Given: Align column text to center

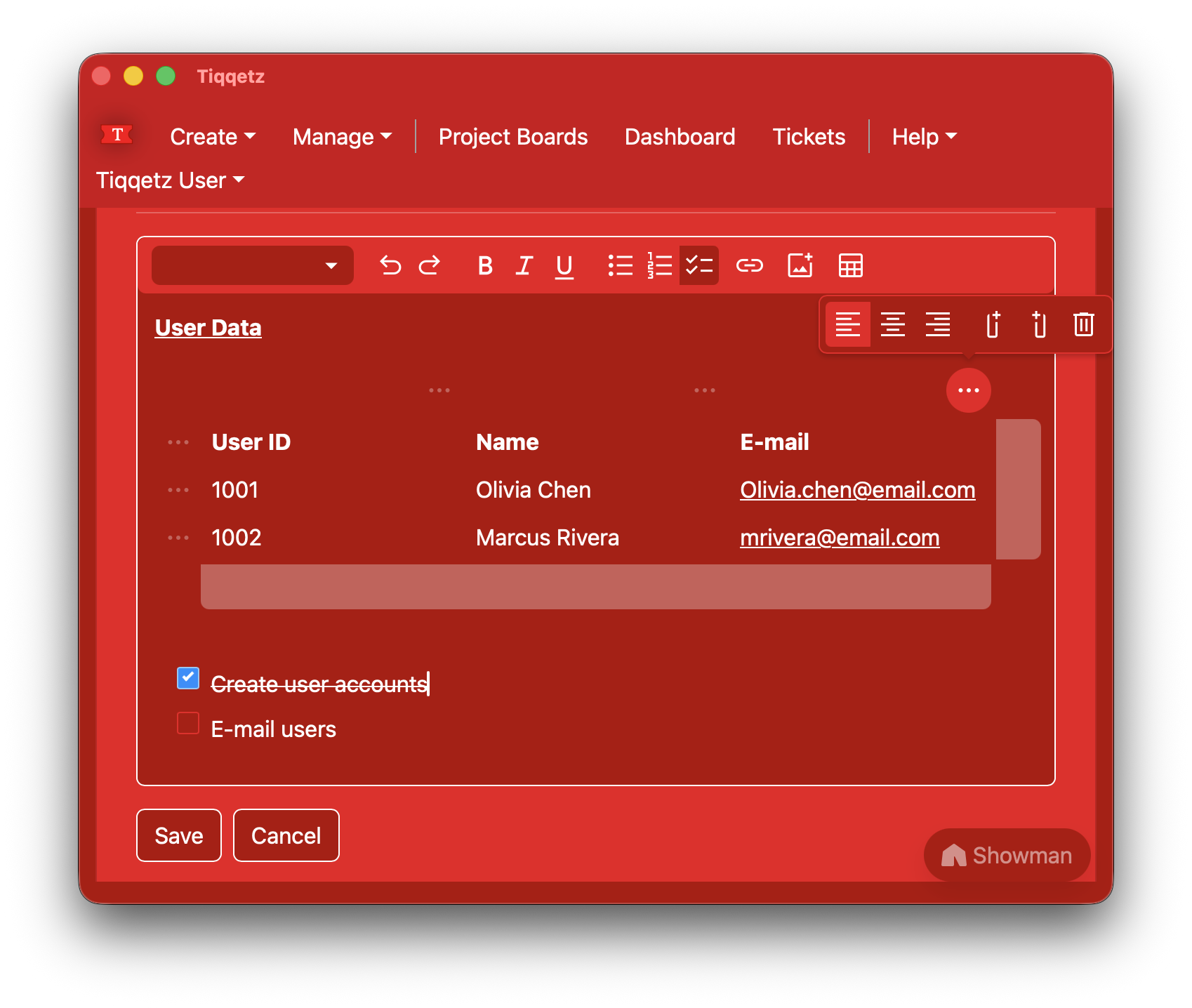Looking at the screenshot, I should coord(892,325).
